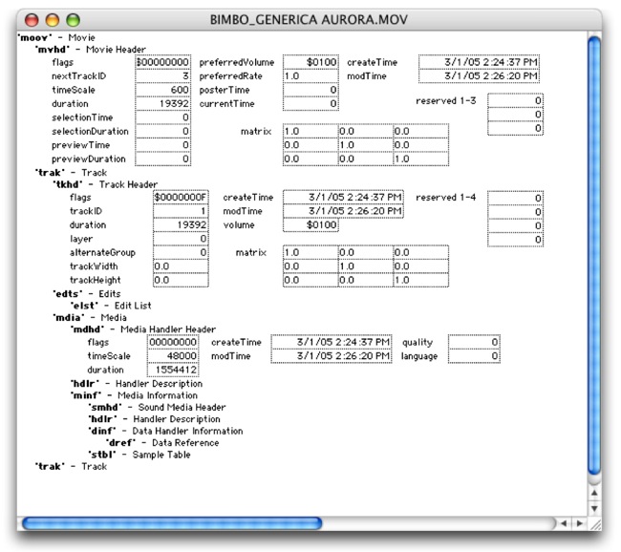The height and width of the screenshot is (552, 621).
Task: Click the nextTrackID value field
Action: [162, 75]
